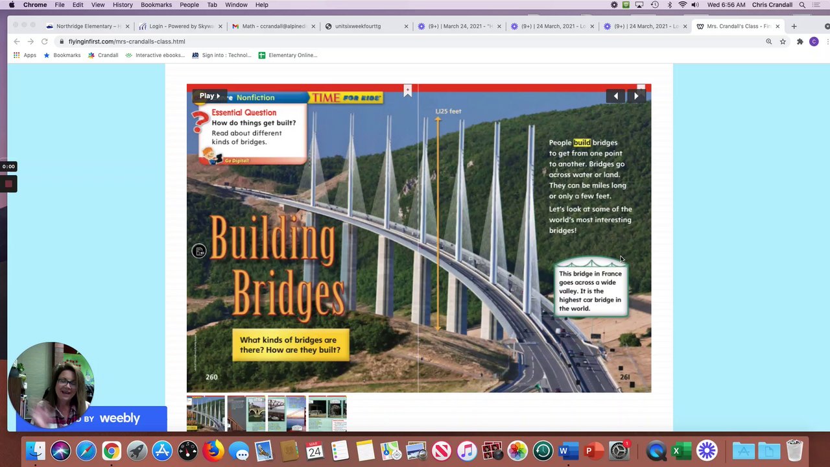Open the Help menu
Image resolution: width=830 pixels, height=467 pixels.
coord(262,5)
